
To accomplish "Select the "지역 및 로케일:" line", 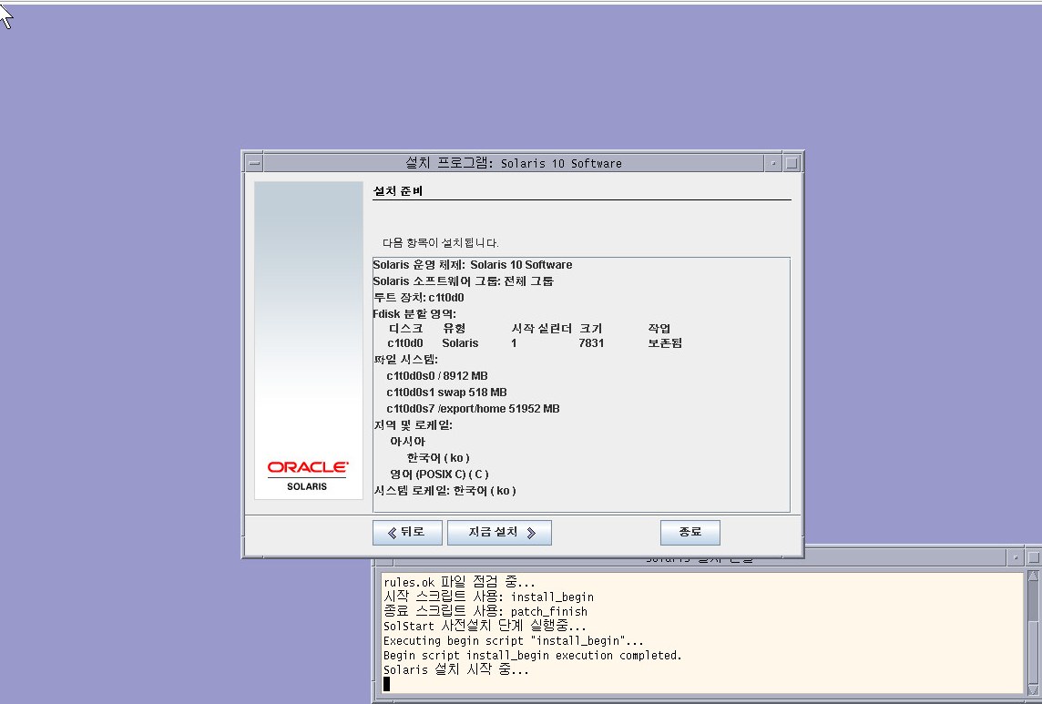I will pyautogui.click(x=414, y=424).
